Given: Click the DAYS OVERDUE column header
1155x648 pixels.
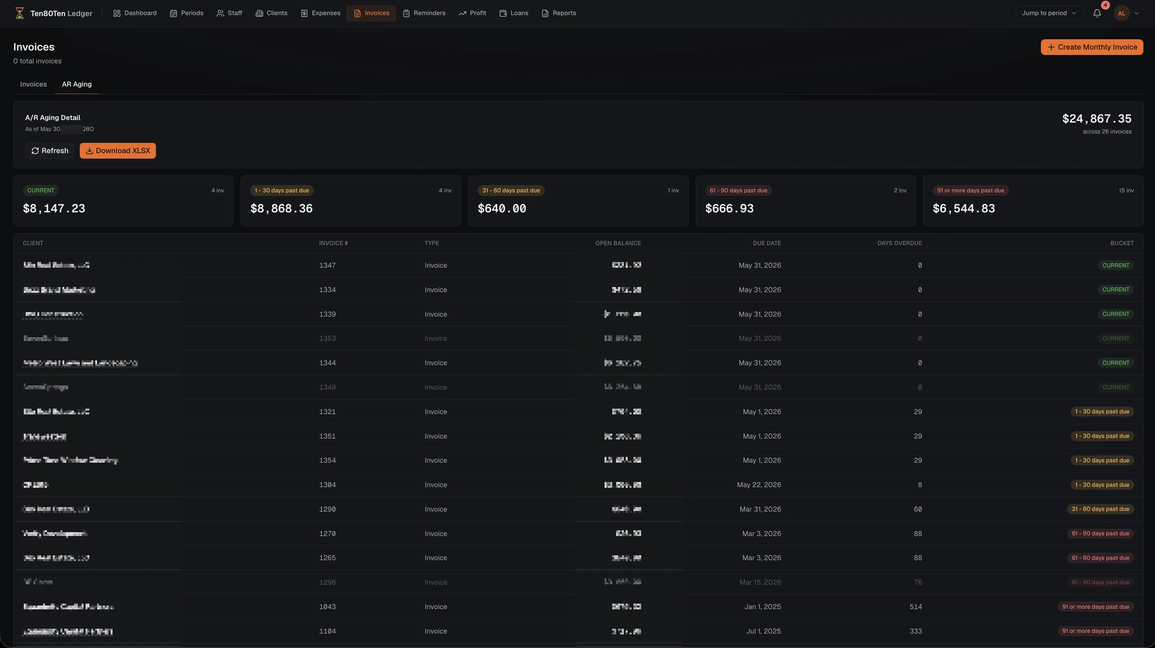Looking at the screenshot, I should [899, 243].
